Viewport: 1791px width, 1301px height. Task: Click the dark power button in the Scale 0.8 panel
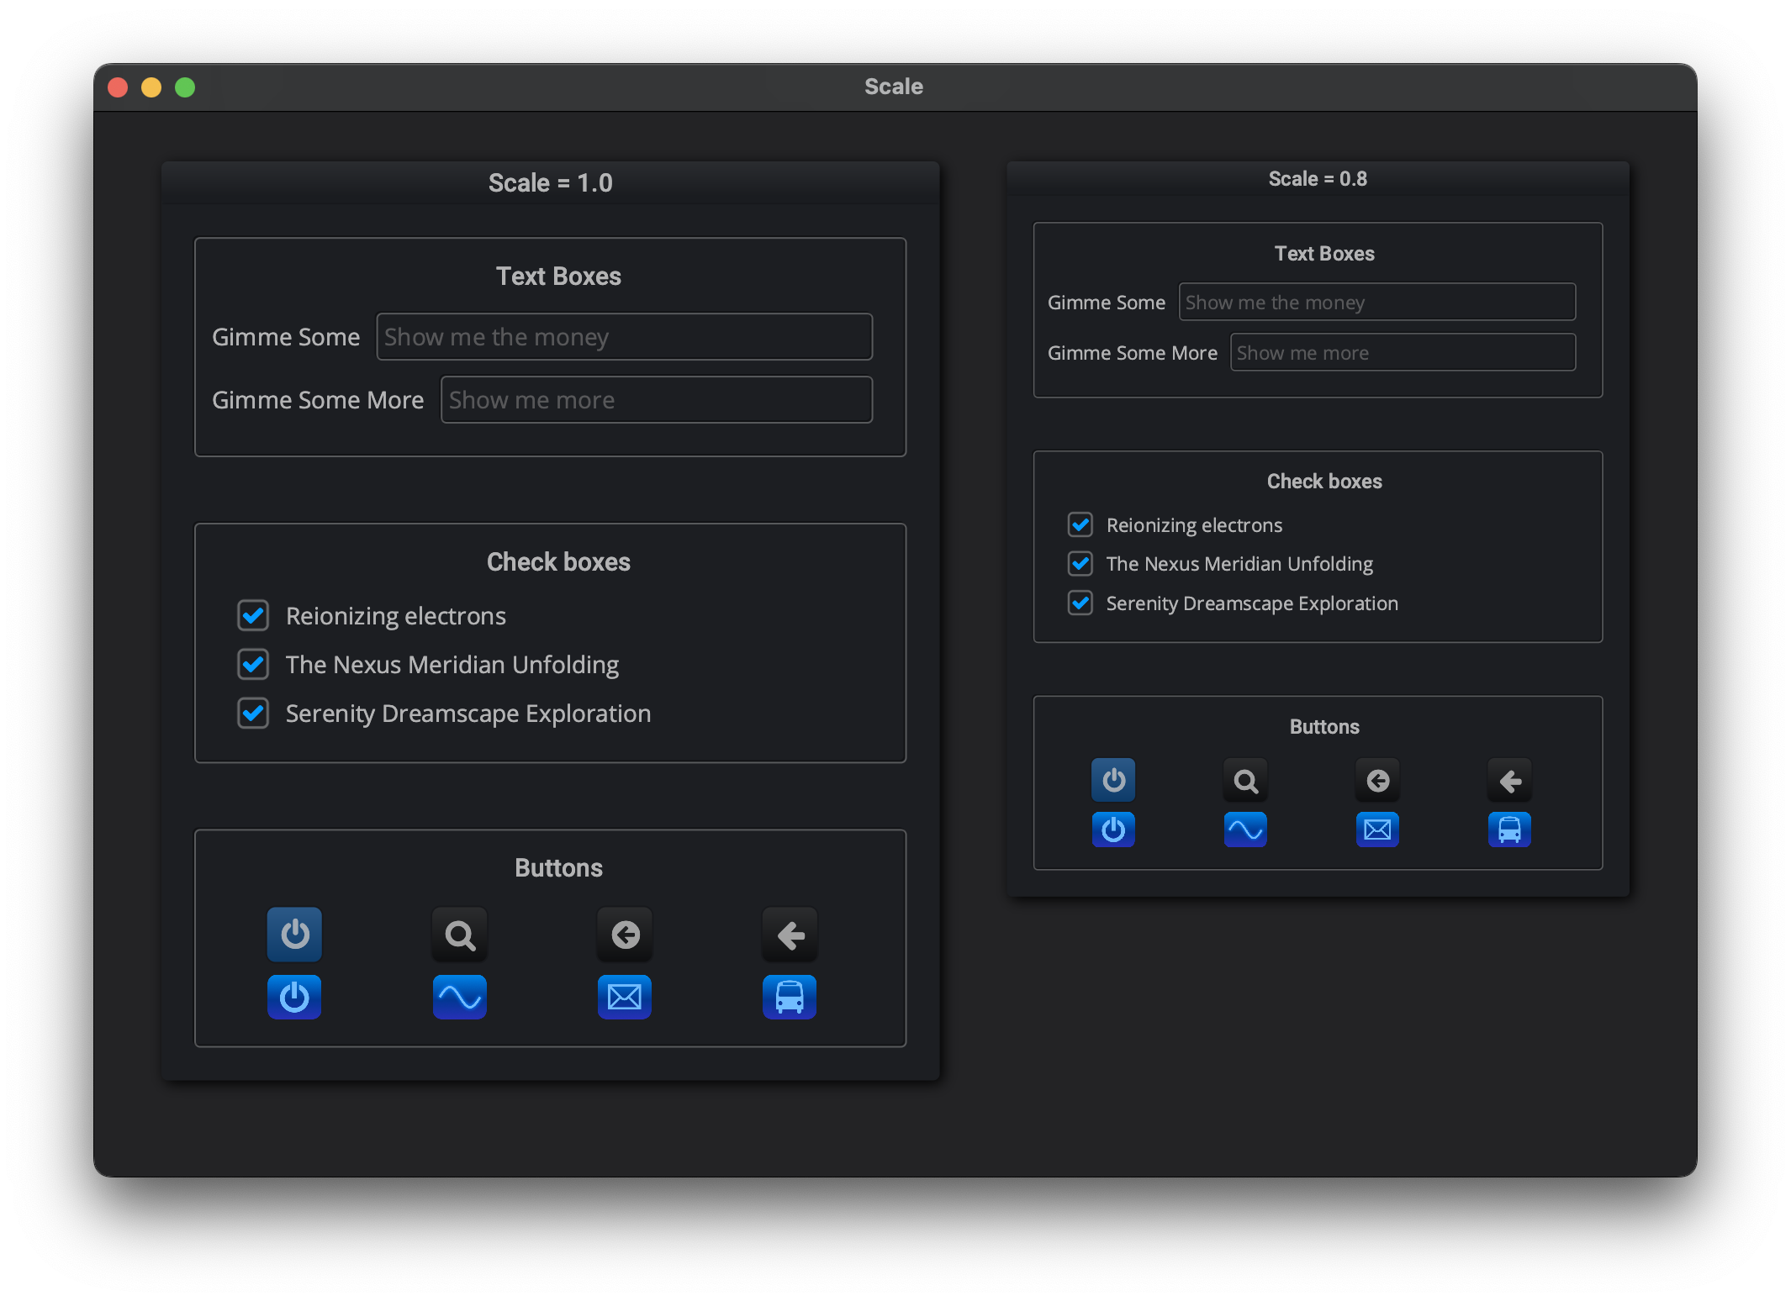click(1113, 780)
